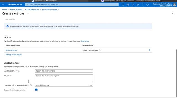Delete the alertactiongroup action group
This screenshot has width=177, height=99.
pyautogui.click(x=150, y=50)
